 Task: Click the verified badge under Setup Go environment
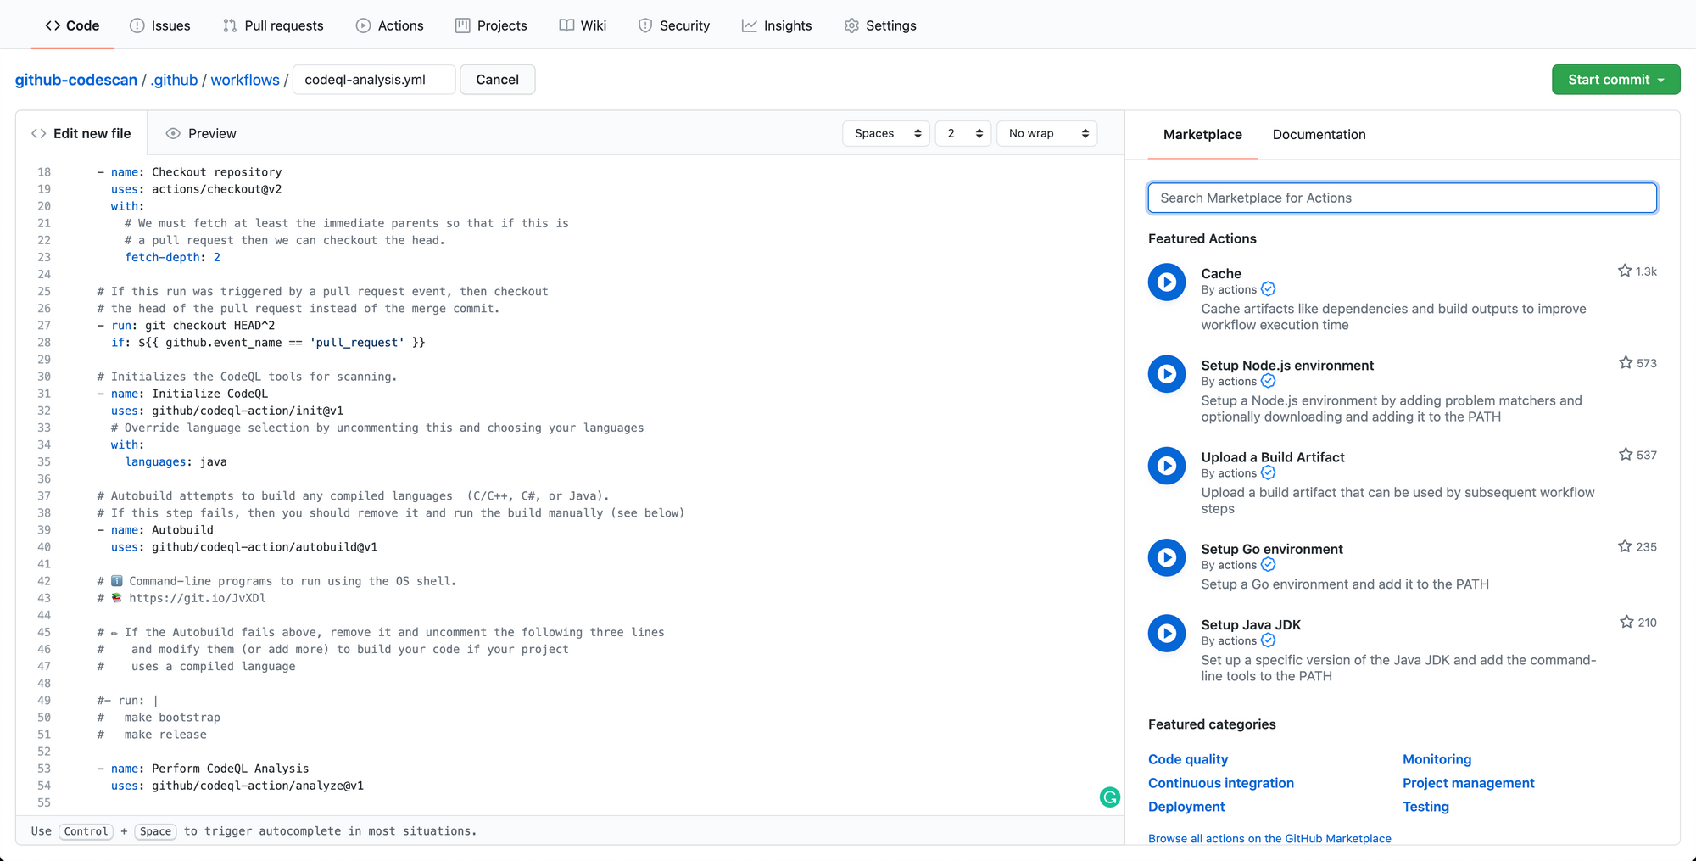click(1269, 564)
